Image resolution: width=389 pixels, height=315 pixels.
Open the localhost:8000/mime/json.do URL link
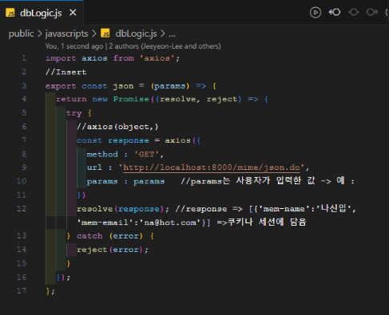[212, 167]
